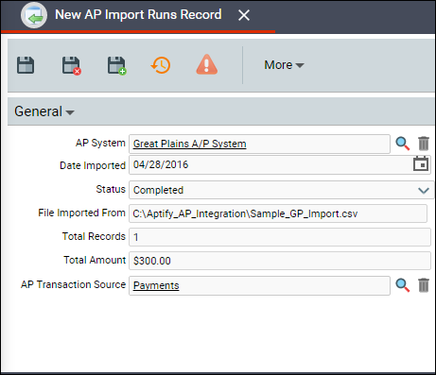The height and width of the screenshot is (375, 436).
Task: Open the Payments transaction source link
Action: point(156,285)
